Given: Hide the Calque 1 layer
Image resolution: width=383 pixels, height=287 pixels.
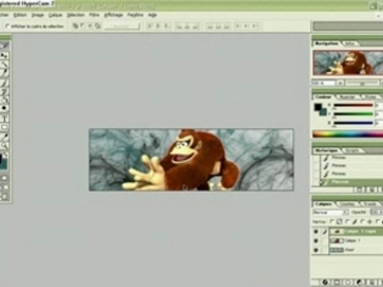Looking at the screenshot, I should tap(316, 241).
